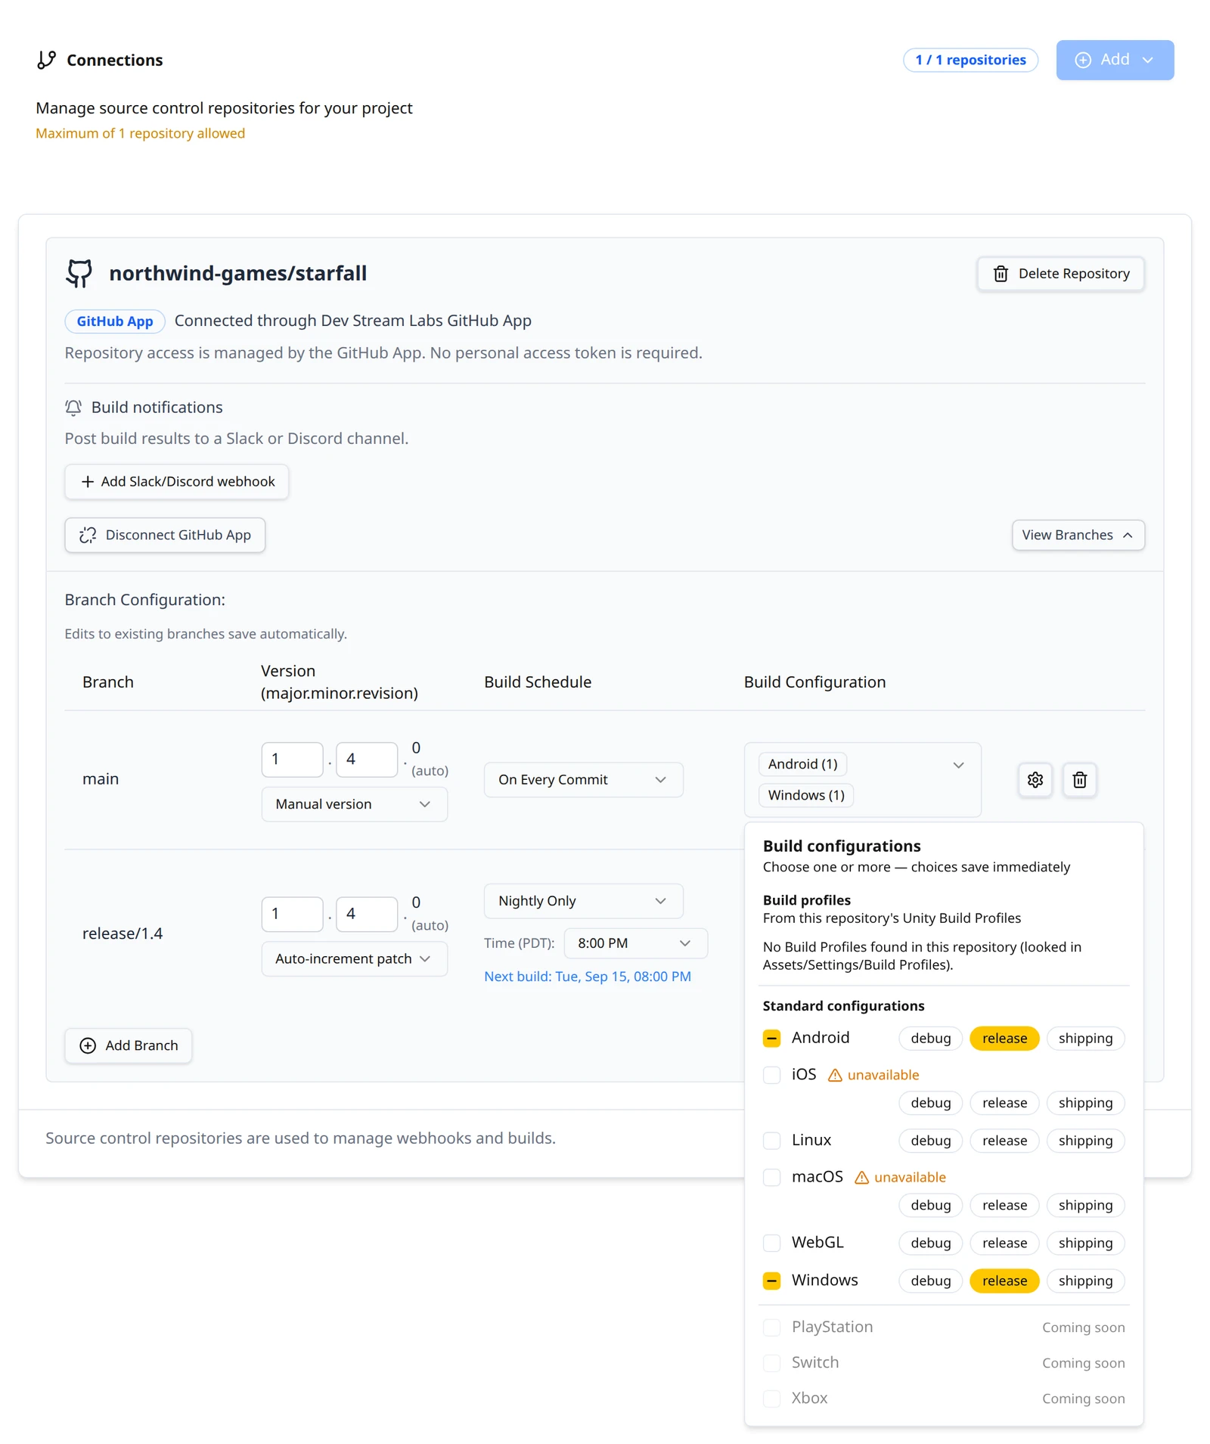Select Android debug configuration
Viewport: 1210px width, 1444px height.
tap(930, 1038)
